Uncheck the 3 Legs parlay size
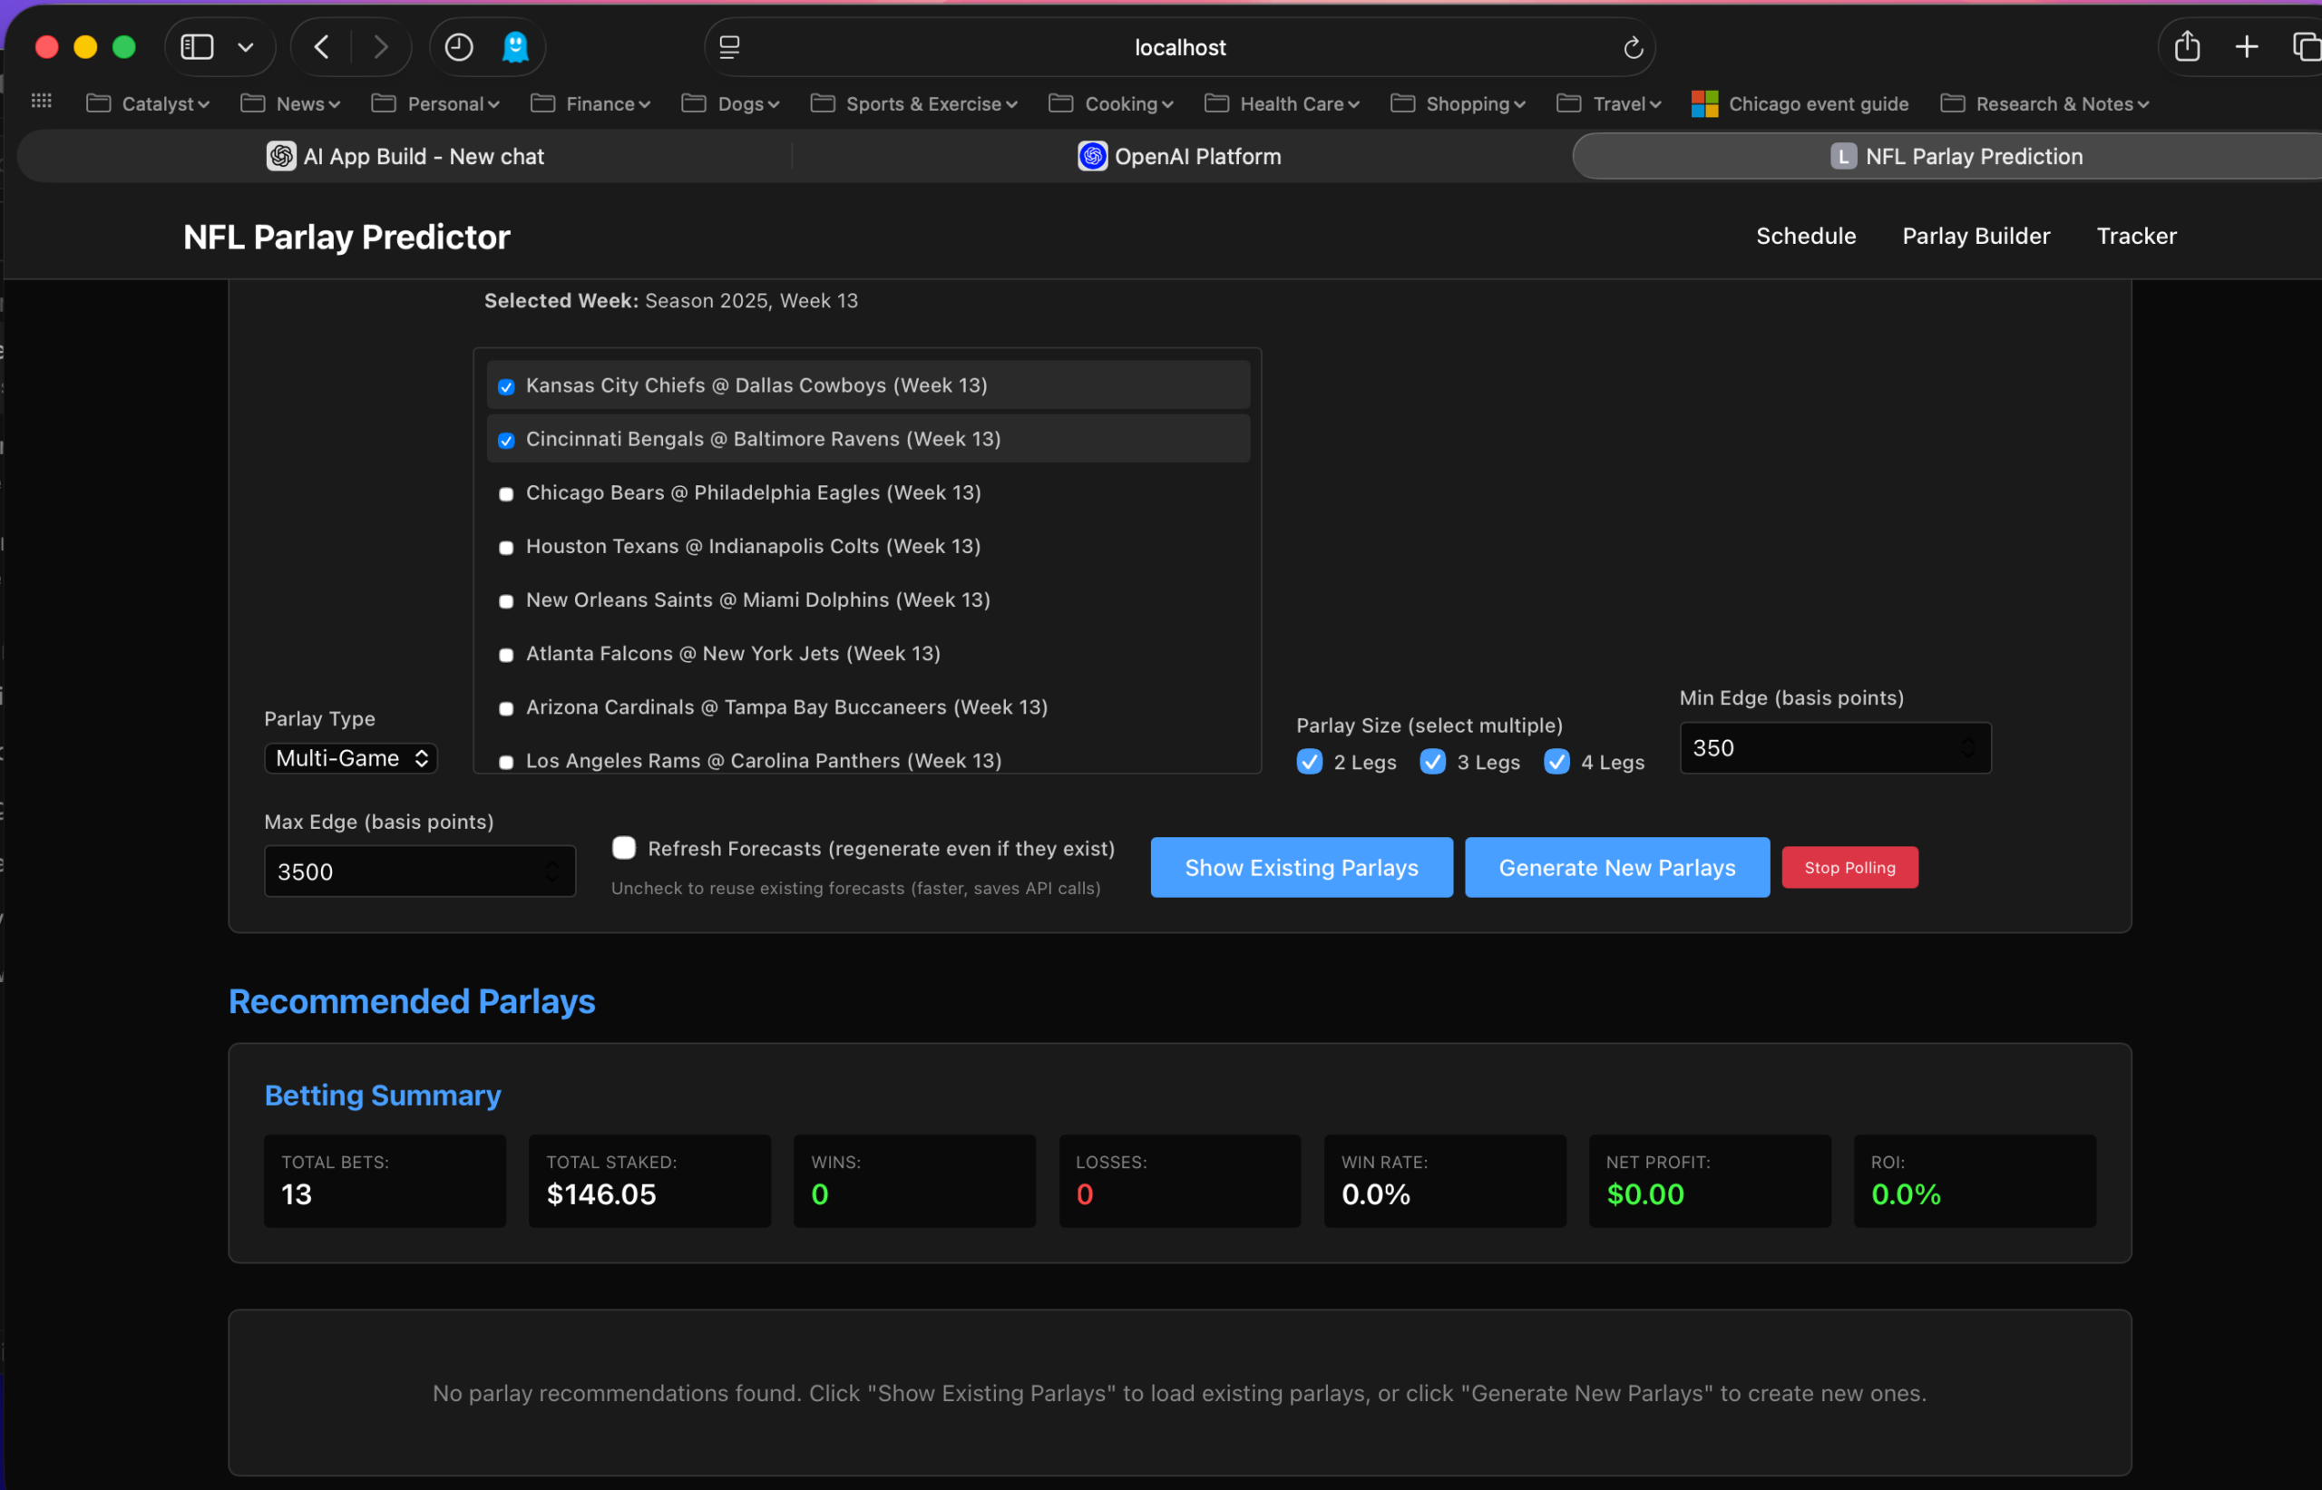The width and height of the screenshot is (2322, 1490). (1433, 763)
